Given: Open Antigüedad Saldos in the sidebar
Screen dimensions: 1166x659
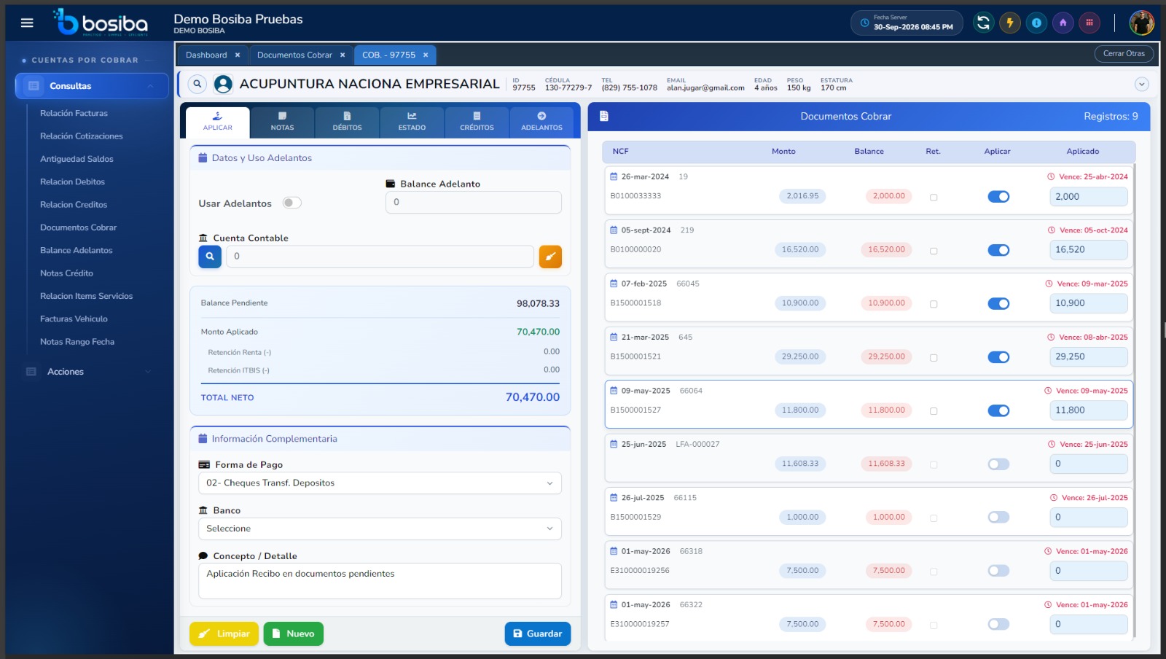Looking at the screenshot, I should (77, 159).
